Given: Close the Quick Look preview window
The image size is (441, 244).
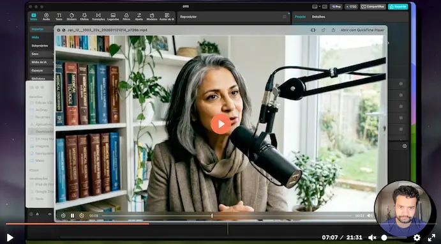Looking at the screenshot, I should pyautogui.click(x=59, y=30).
